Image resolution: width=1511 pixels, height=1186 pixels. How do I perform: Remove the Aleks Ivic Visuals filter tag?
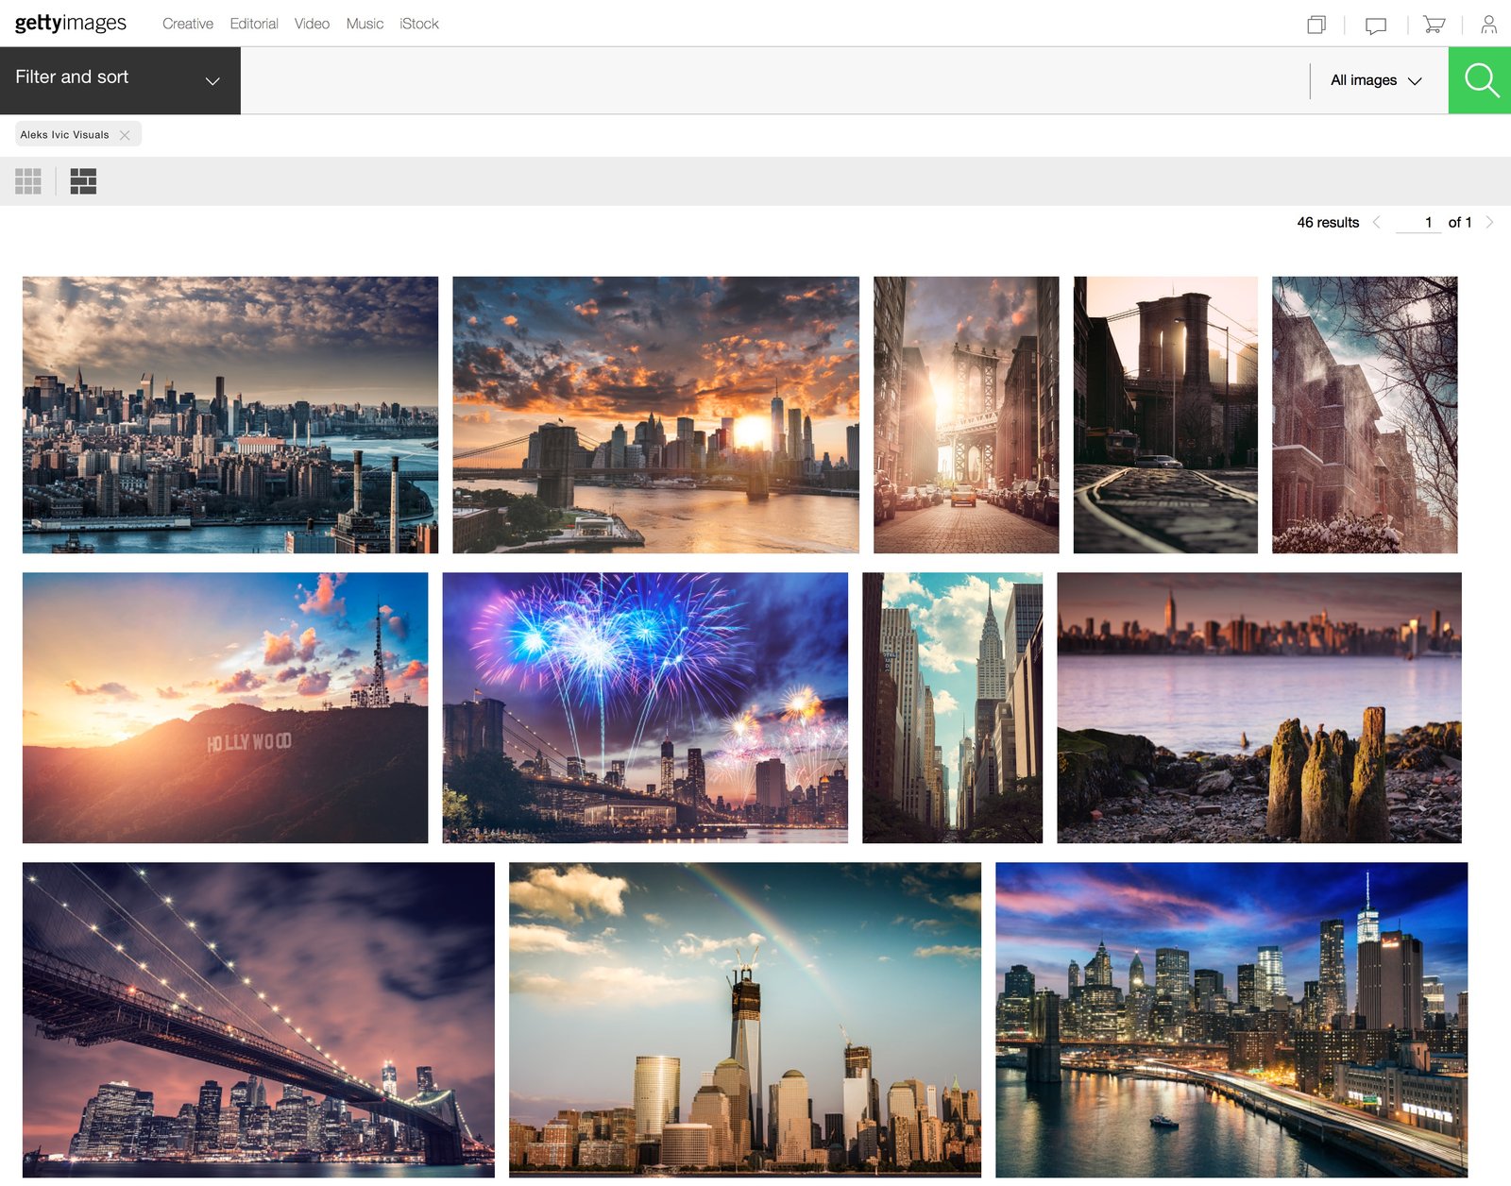(125, 135)
